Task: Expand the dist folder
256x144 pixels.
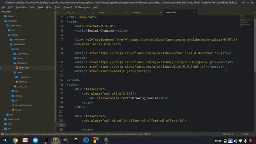Action: coord(8,129)
